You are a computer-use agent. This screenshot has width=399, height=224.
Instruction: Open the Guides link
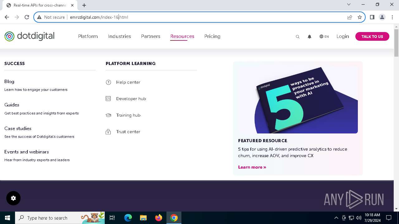(x=12, y=105)
